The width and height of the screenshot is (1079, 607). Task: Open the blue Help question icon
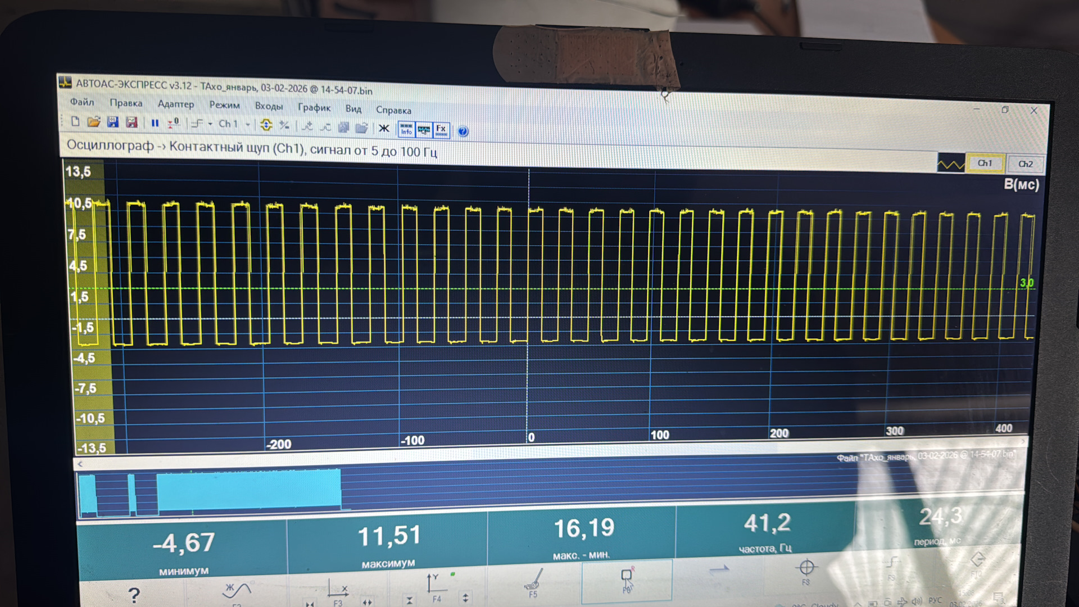pos(463,132)
